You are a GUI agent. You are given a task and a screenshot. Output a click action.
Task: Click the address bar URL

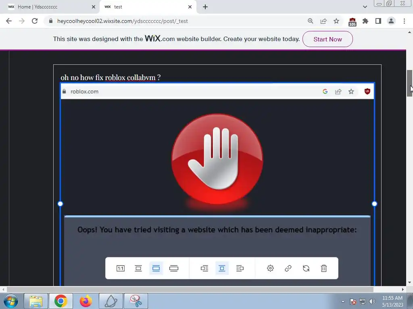[x=123, y=21]
